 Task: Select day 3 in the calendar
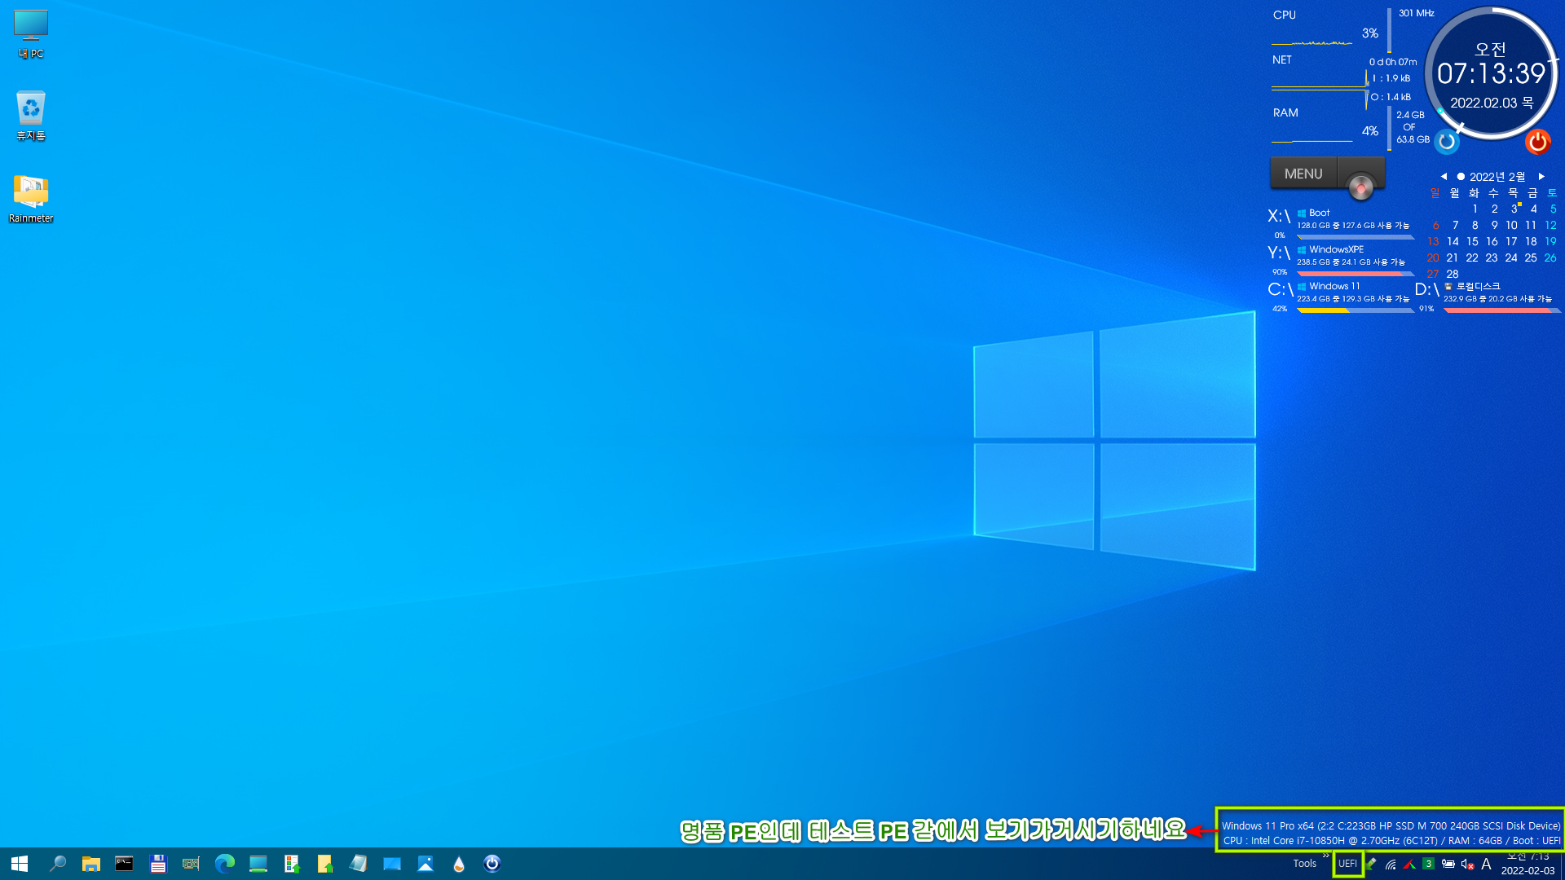point(1514,209)
